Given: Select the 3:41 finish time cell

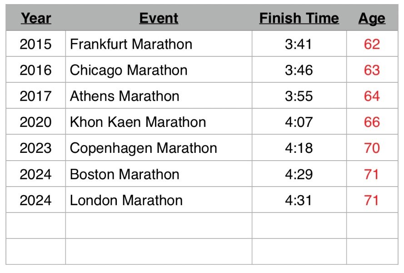Looking at the screenshot, I should pos(299,44).
